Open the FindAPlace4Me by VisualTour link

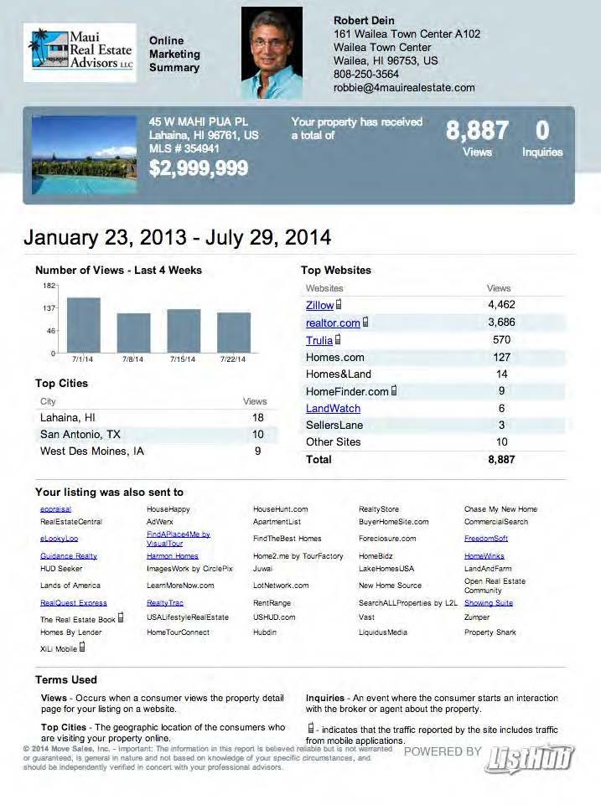pyautogui.click(x=179, y=539)
